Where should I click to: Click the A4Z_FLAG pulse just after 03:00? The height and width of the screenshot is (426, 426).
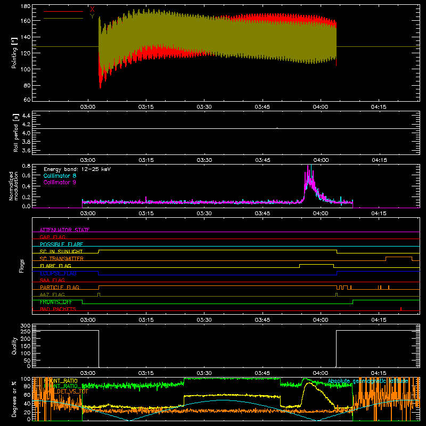(99, 294)
